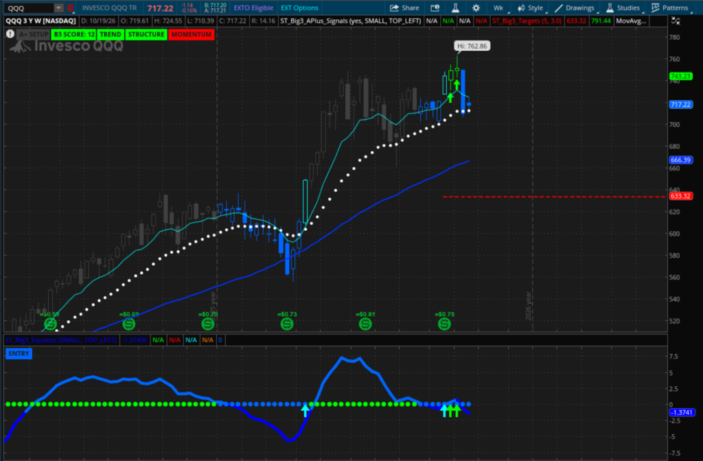Click the green TREND label
703x461 pixels.
click(x=111, y=34)
